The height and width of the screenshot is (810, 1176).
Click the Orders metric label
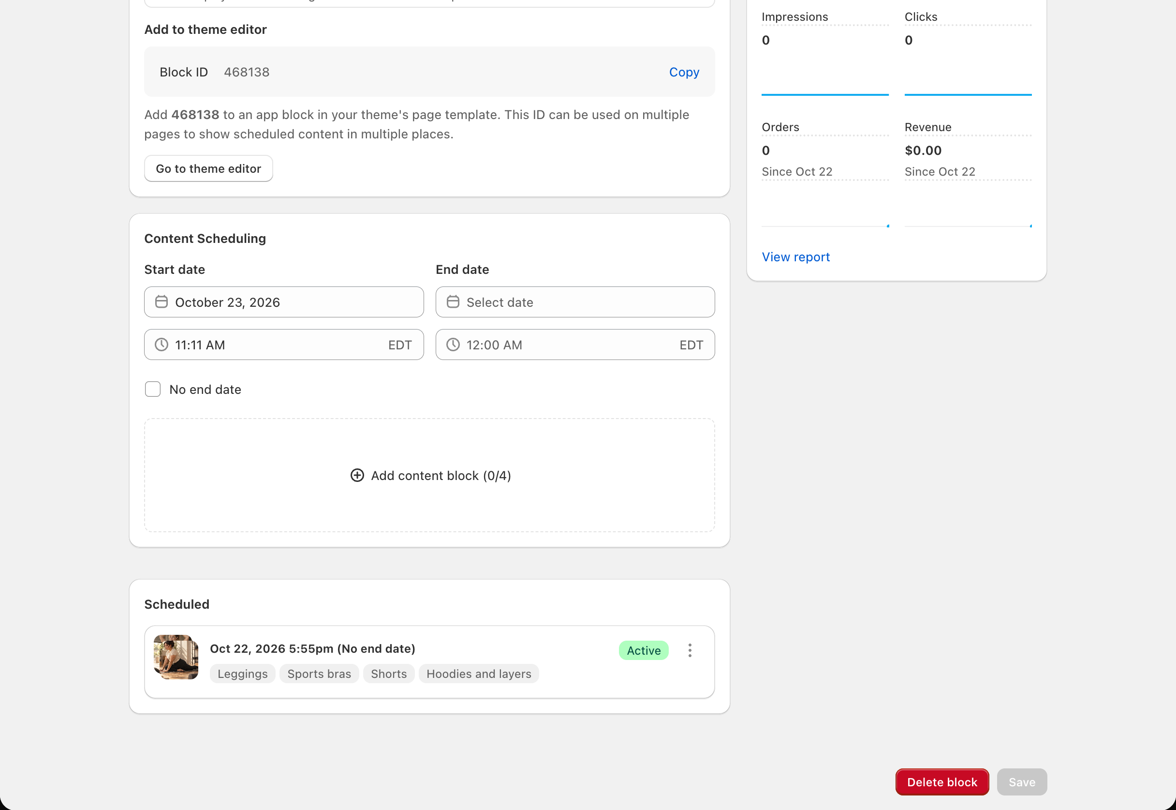780,127
